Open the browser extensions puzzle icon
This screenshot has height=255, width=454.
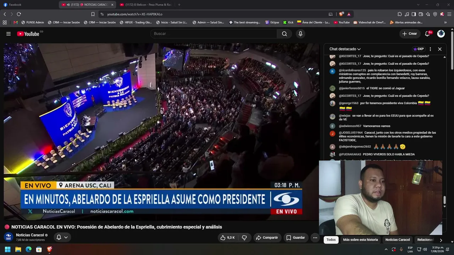(400, 14)
